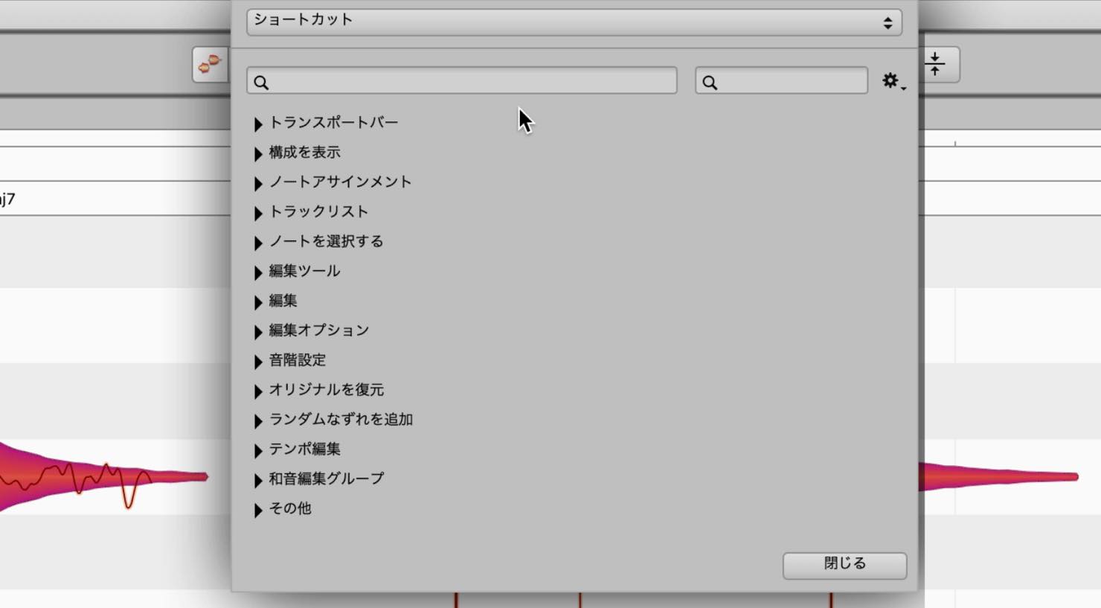This screenshot has width=1101, height=608.
Task: Select the 編集ツール text row
Action: 304,271
